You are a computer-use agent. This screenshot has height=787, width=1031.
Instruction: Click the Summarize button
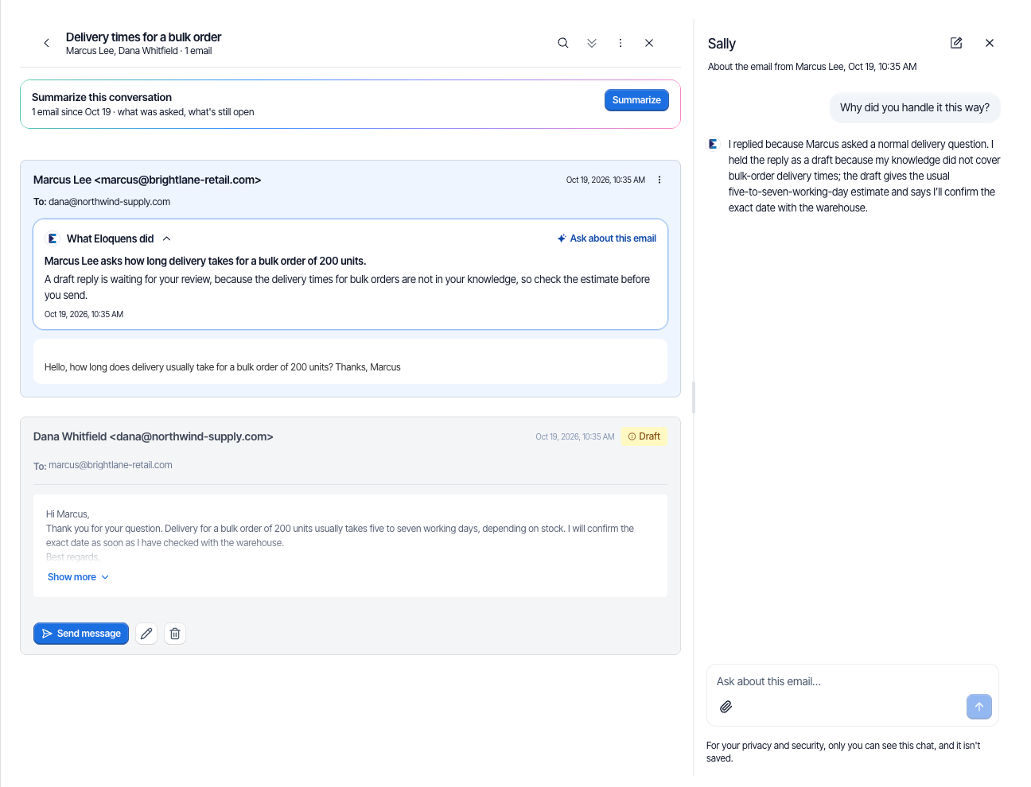(x=636, y=100)
